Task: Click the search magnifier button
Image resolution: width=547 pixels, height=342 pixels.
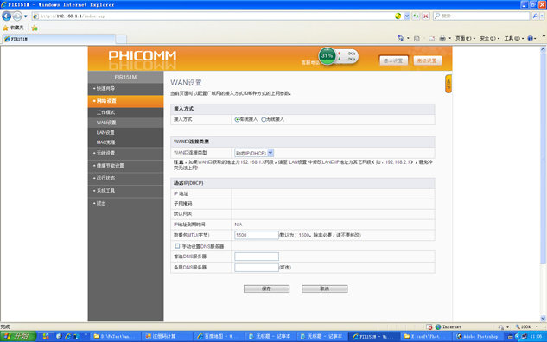Action: tap(536, 16)
